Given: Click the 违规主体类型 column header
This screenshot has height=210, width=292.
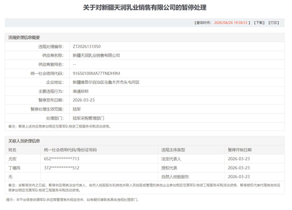Looking at the screenshot, I should pyautogui.click(x=173, y=150).
